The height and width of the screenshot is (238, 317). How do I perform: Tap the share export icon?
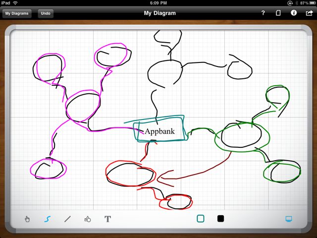(309, 13)
